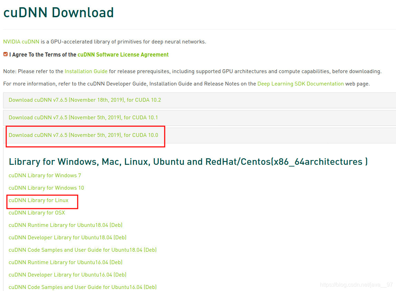Download cuDNN Developer Library for Ubuntu16.04 (Deb)

pyautogui.click(x=68, y=274)
